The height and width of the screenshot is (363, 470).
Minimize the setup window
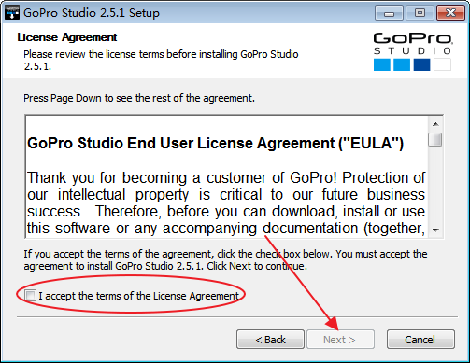point(389,13)
